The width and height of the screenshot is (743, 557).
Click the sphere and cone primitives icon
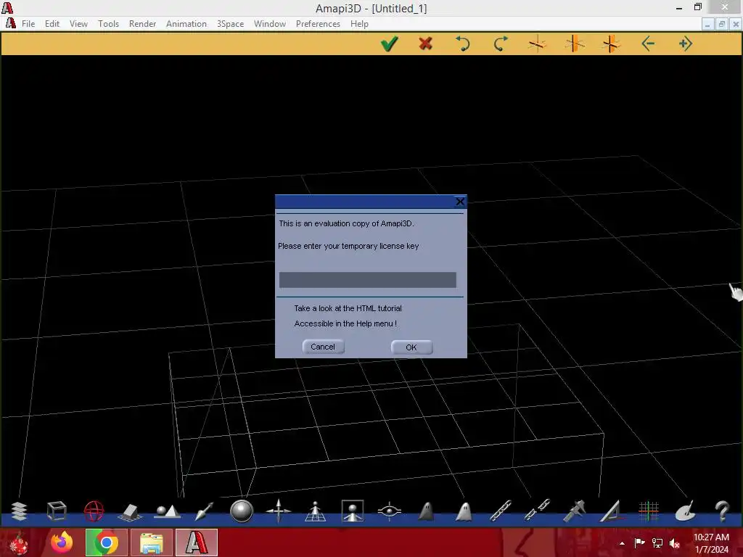168,511
